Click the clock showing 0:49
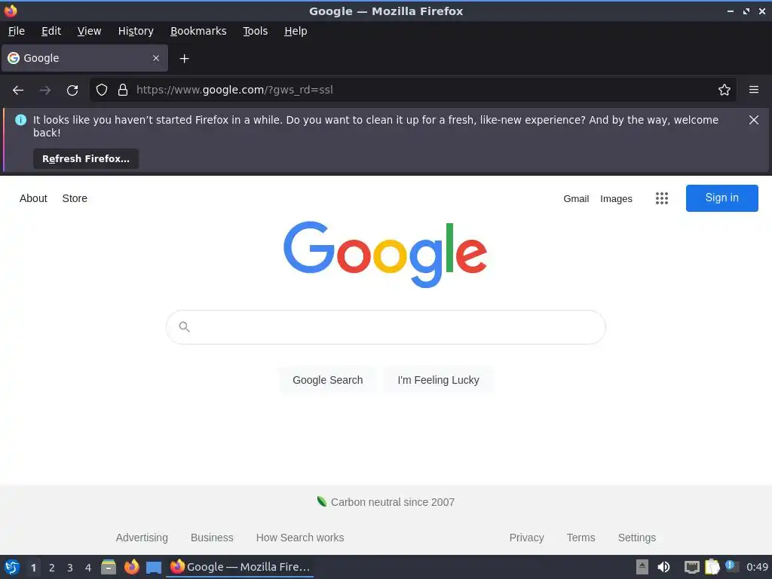Viewport: 772px width, 579px height. 757,567
